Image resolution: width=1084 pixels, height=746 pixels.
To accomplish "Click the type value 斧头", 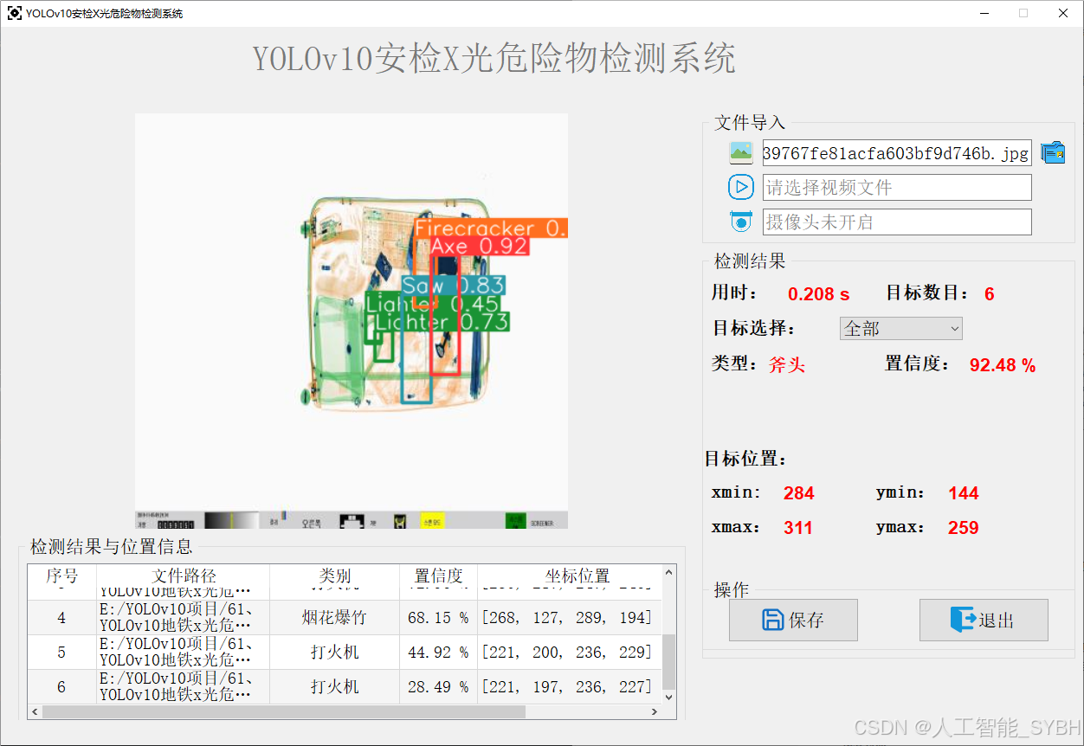I will [787, 364].
